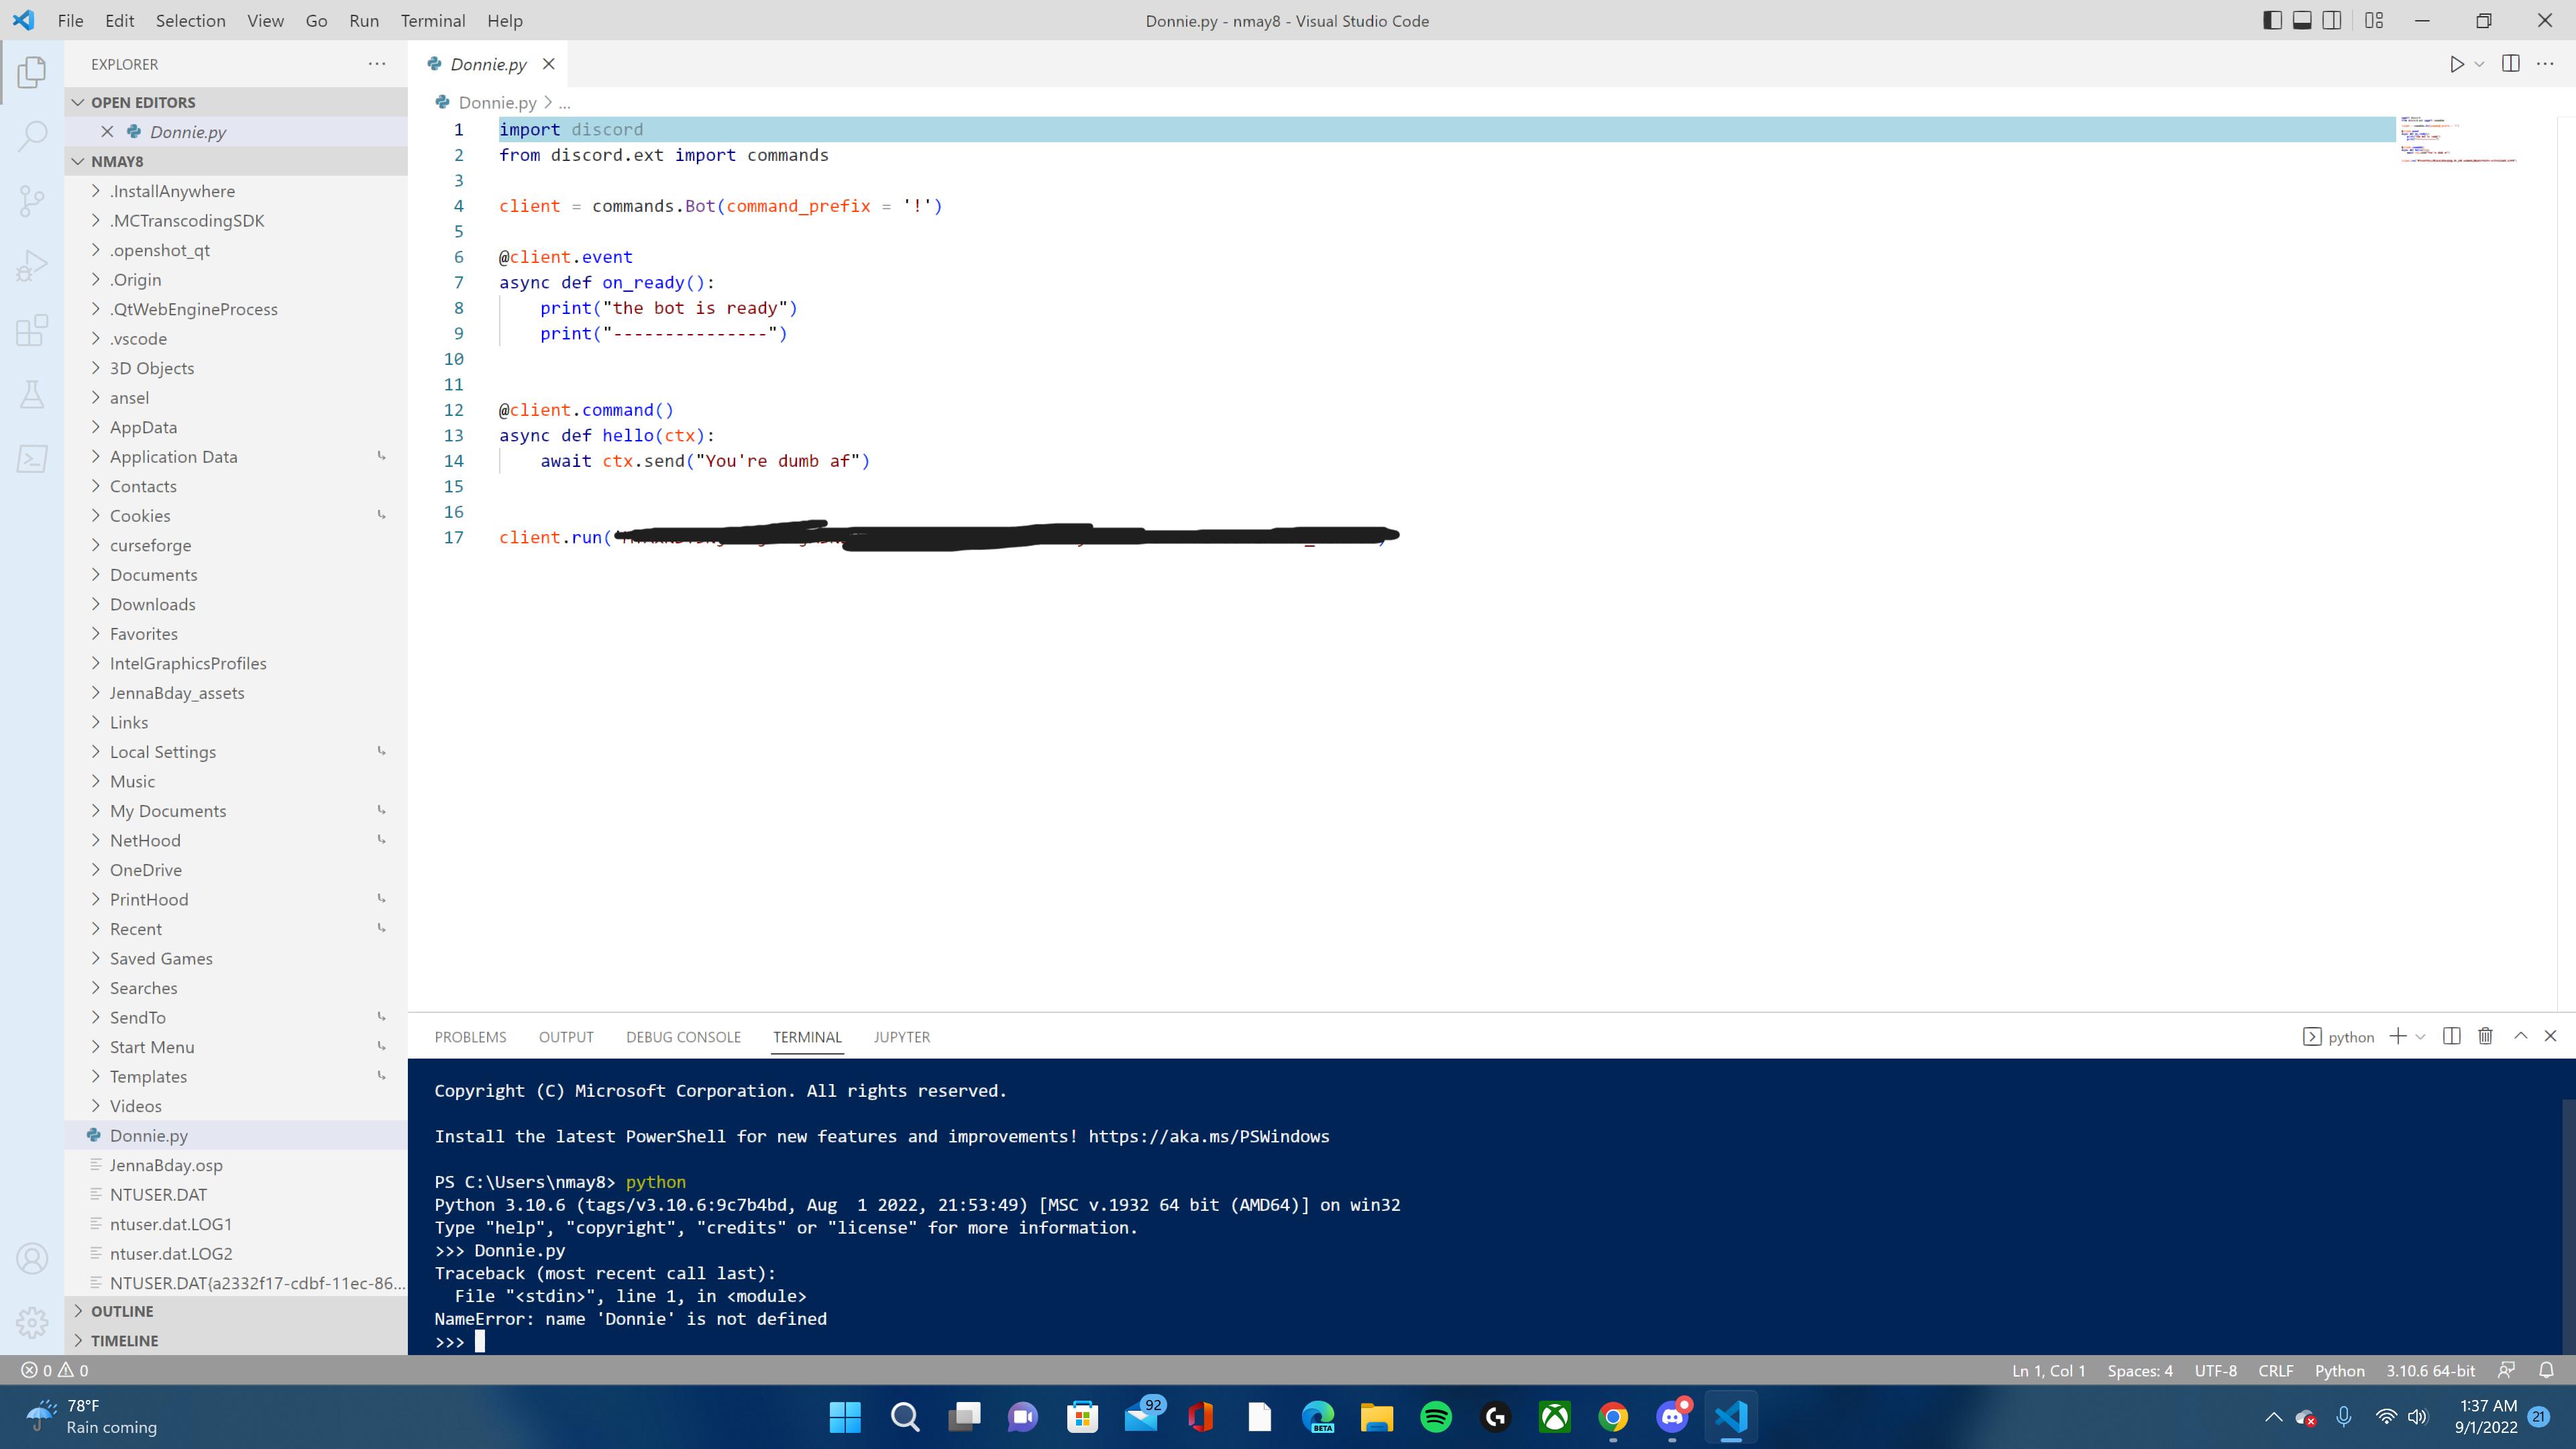
Task: Open the Source Control view
Action: click(32, 200)
